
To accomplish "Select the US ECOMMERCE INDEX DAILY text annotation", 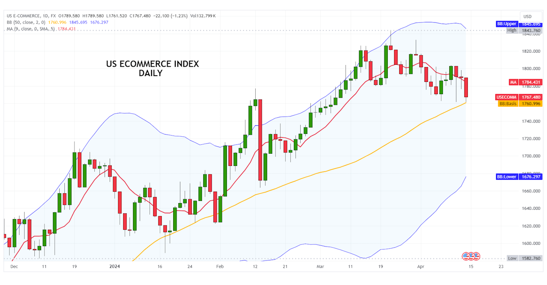I will pos(152,68).
